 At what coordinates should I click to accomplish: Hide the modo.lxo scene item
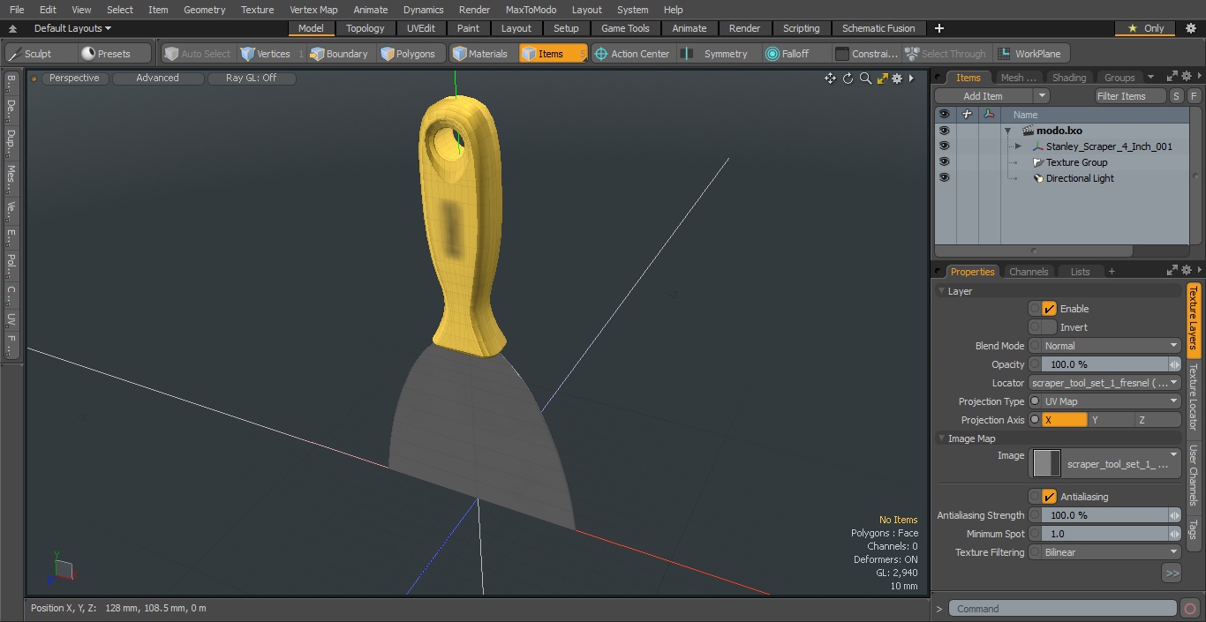pos(945,131)
